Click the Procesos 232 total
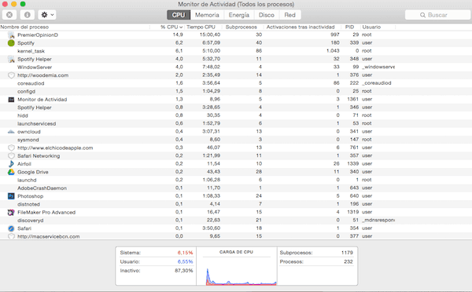 (348, 261)
